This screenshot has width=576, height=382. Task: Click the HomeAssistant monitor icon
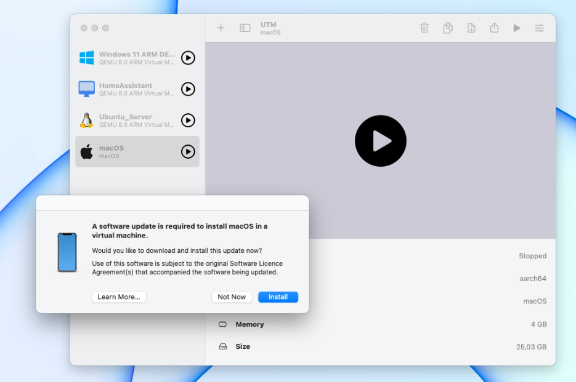[x=87, y=89]
